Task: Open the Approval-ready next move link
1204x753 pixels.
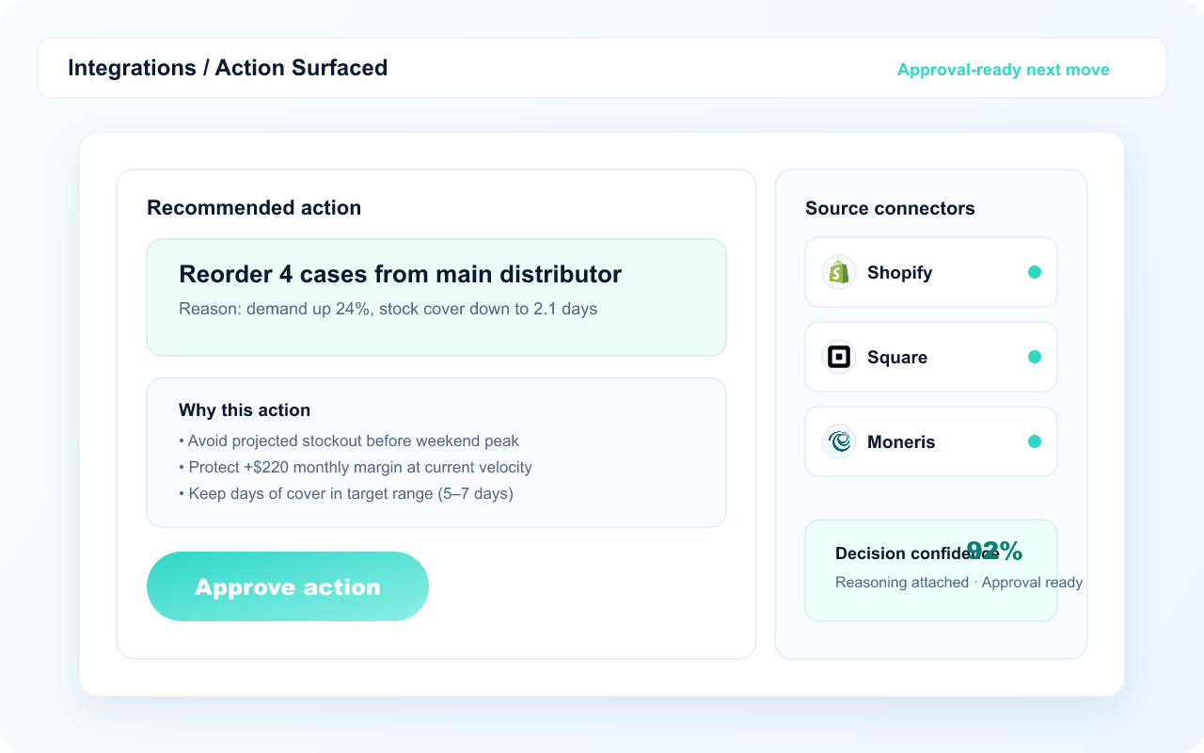Action: click(x=1003, y=69)
